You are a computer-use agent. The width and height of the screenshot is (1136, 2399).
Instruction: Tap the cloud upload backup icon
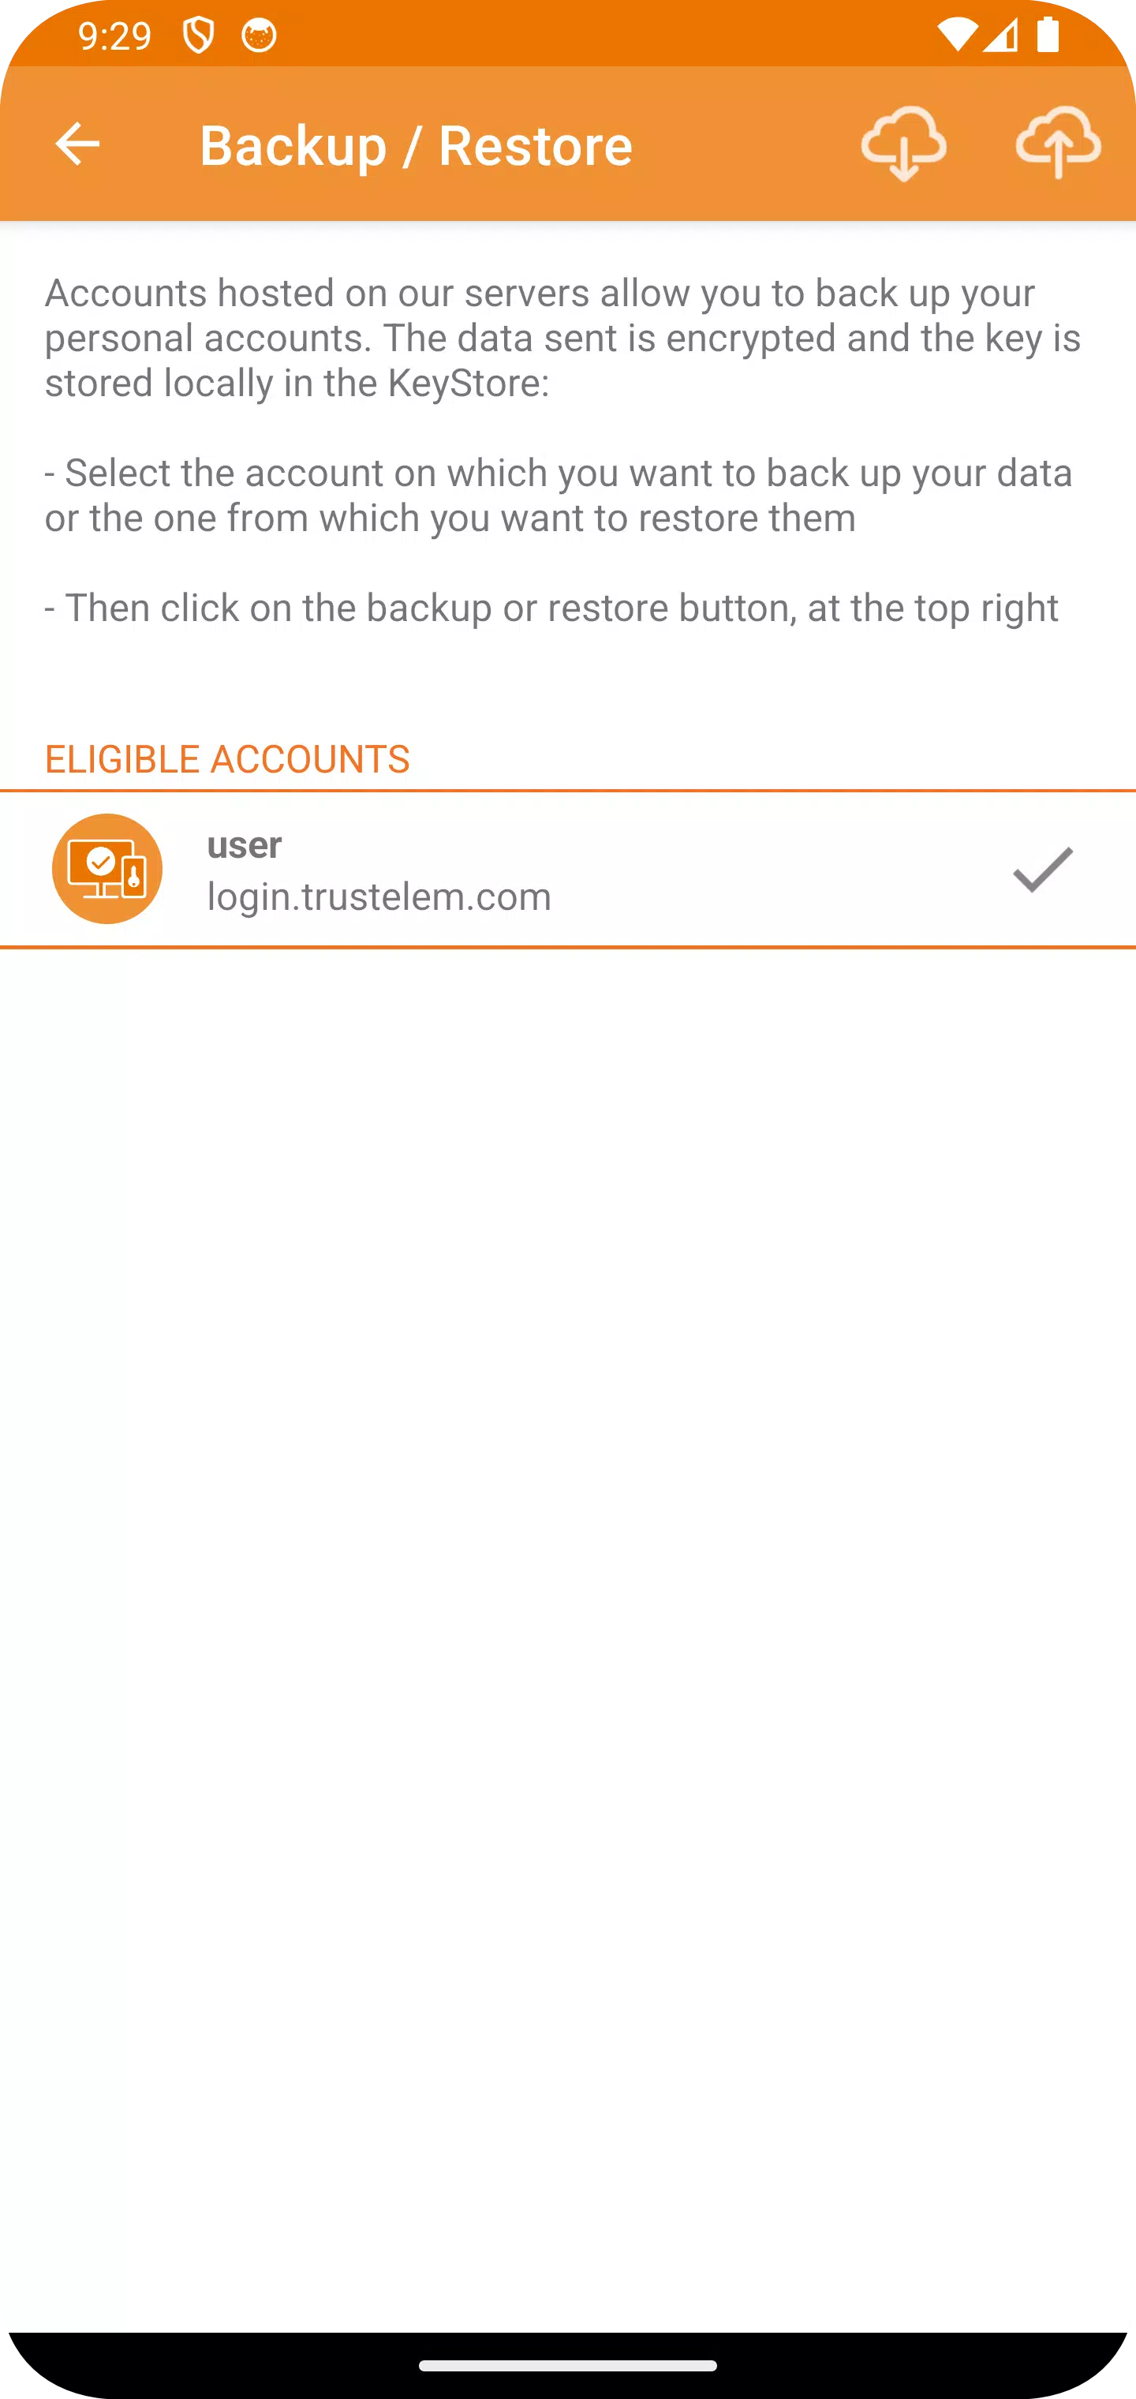(x=1058, y=144)
